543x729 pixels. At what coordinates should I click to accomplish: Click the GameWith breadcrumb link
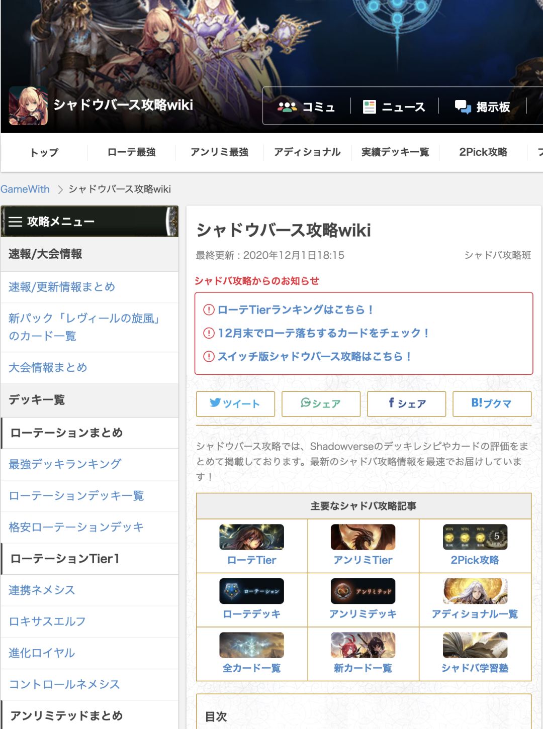coord(25,189)
